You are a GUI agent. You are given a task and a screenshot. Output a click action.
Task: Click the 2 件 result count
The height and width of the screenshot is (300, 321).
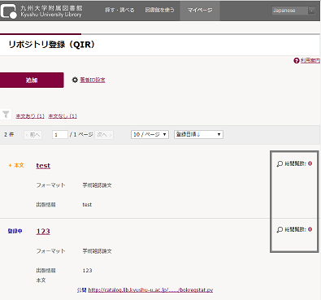click(x=9, y=134)
